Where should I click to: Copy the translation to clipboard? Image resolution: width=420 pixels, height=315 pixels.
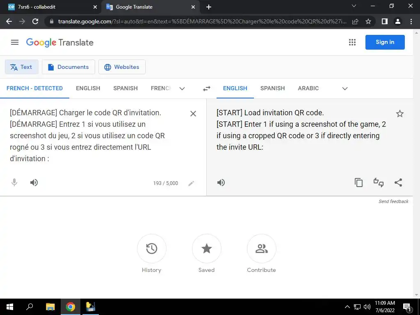click(358, 183)
